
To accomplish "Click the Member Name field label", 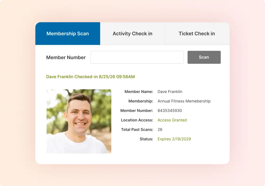I will coord(139,92).
